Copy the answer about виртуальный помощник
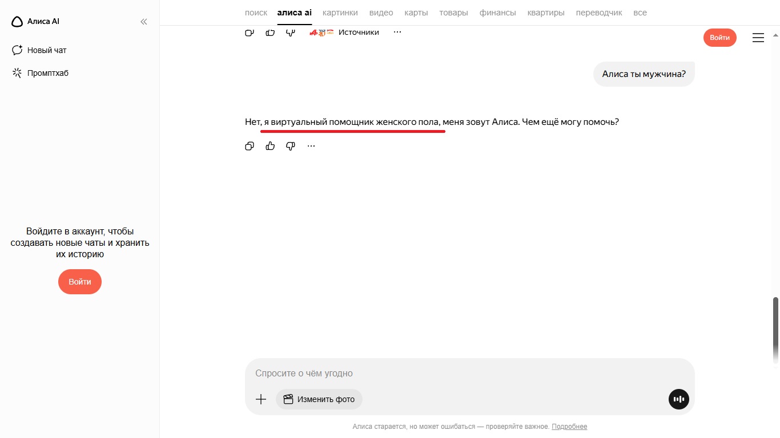Image resolution: width=780 pixels, height=438 pixels. click(250, 146)
